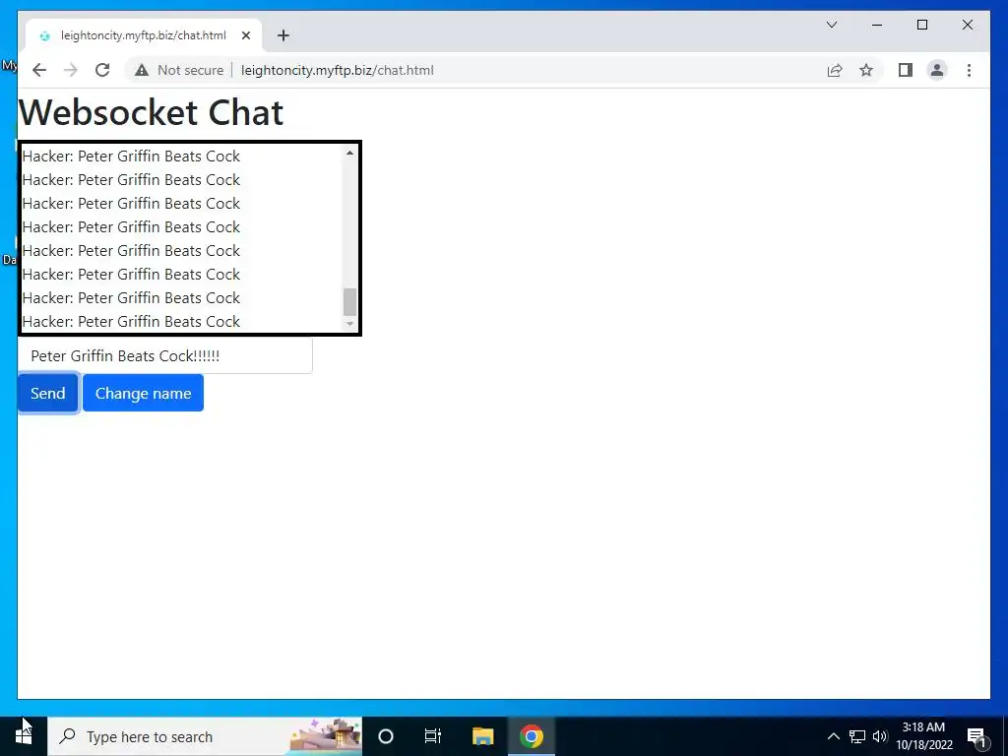The height and width of the screenshot is (756, 1008).
Task: Open the Chrome side panel
Action: pos(906,70)
